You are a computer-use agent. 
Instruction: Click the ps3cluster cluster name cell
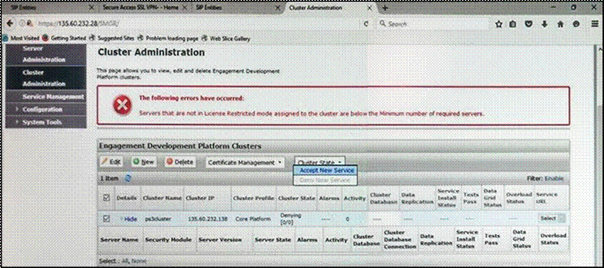[158, 218]
